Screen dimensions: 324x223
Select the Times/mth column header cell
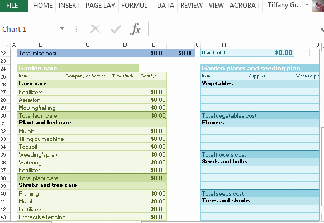125,76
